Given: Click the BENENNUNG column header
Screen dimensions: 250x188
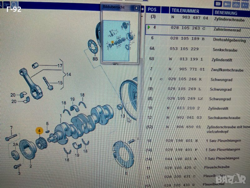Looking at the screenshot, I should tap(225, 13).
